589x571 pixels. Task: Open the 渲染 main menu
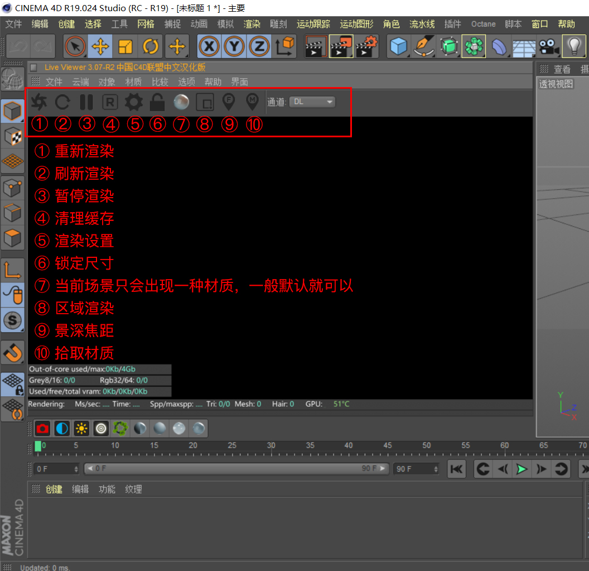coord(252,24)
